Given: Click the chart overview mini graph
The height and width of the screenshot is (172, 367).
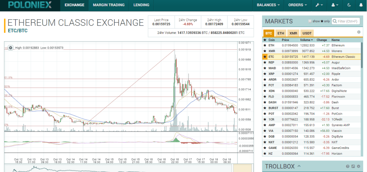Looking at the screenshot, I should point(117,169).
